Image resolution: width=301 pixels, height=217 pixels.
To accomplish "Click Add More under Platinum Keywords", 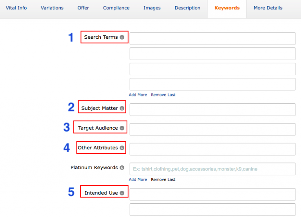I will coord(138,179).
